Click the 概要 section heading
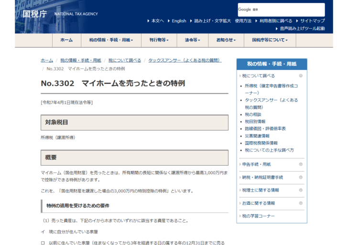Viewport: 348px width, 245px height. coord(134,157)
